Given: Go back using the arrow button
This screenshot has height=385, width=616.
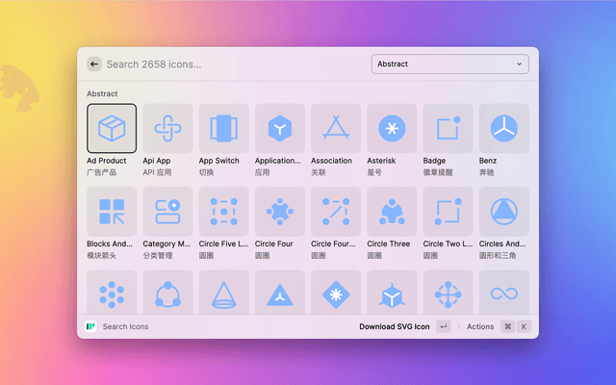Looking at the screenshot, I should [x=94, y=64].
